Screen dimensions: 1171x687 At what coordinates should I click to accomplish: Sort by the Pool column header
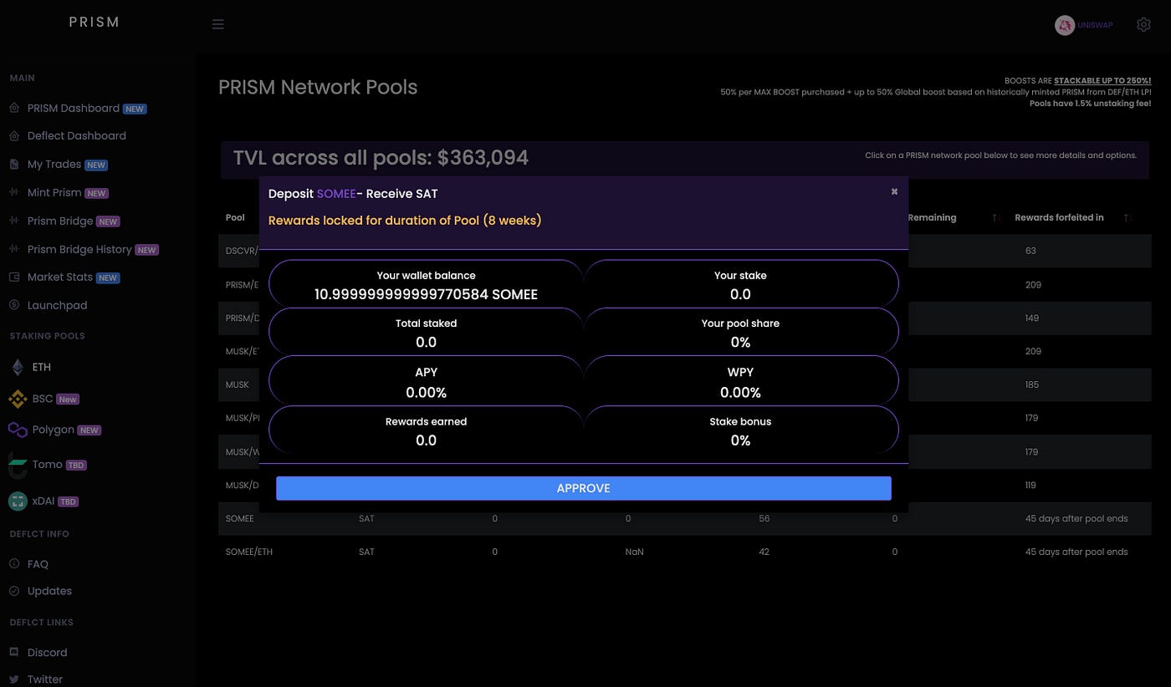(x=235, y=217)
